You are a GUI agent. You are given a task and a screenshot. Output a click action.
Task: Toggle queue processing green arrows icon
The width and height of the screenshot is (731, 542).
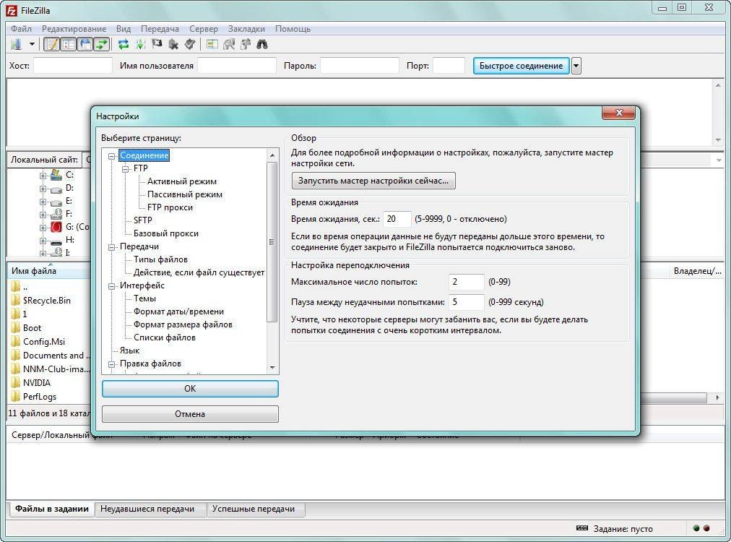point(140,44)
